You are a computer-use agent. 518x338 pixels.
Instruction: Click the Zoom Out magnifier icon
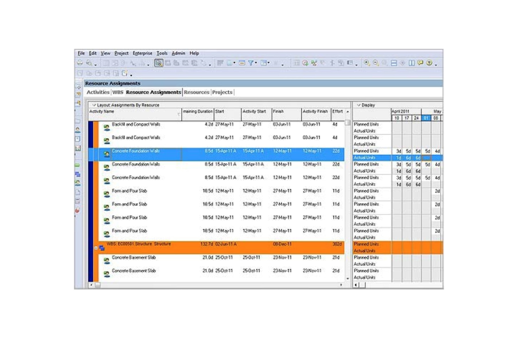pos(376,63)
